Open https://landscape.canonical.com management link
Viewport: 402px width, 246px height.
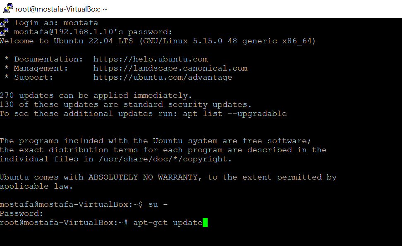pos(170,68)
